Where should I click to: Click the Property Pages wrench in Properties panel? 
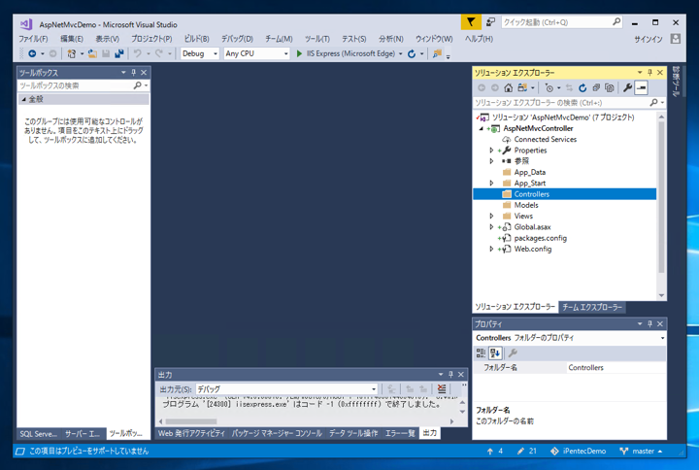[x=513, y=353]
